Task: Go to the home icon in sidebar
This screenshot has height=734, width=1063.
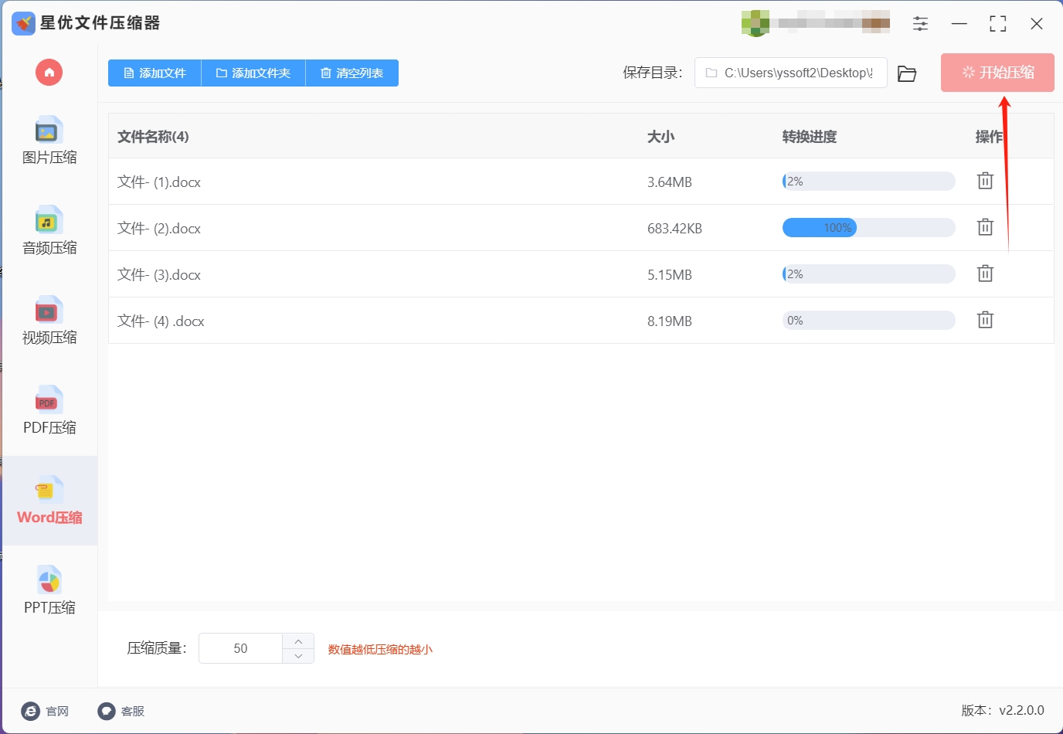Action: click(49, 73)
